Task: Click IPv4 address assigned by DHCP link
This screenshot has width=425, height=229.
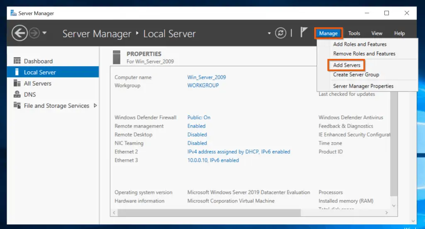Action: 239,152
